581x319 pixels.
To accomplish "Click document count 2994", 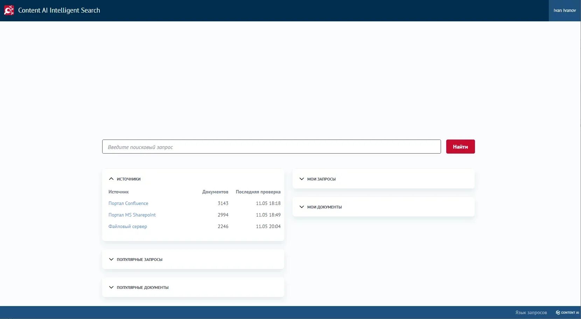I will (223, 215).
